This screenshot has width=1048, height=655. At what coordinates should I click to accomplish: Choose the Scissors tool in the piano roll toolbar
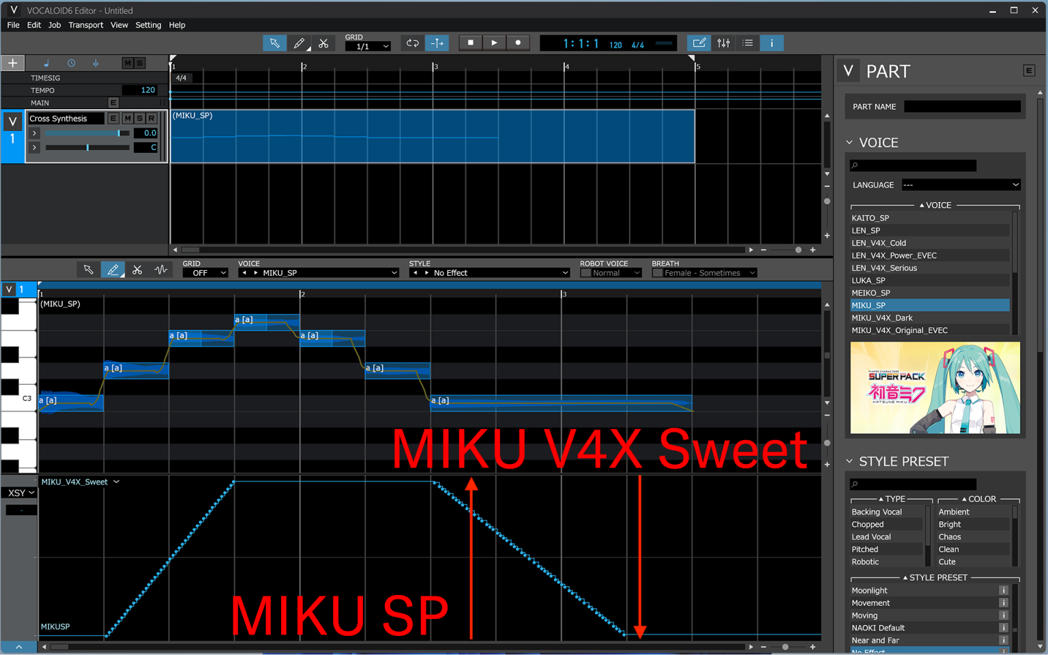(x=137, y=270)
